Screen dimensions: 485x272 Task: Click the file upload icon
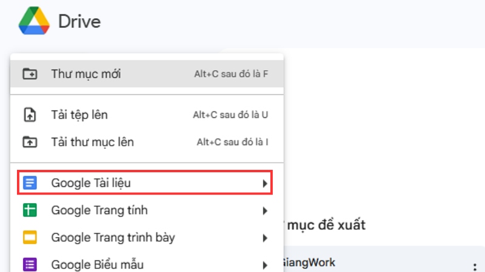(x=30, y=115)
